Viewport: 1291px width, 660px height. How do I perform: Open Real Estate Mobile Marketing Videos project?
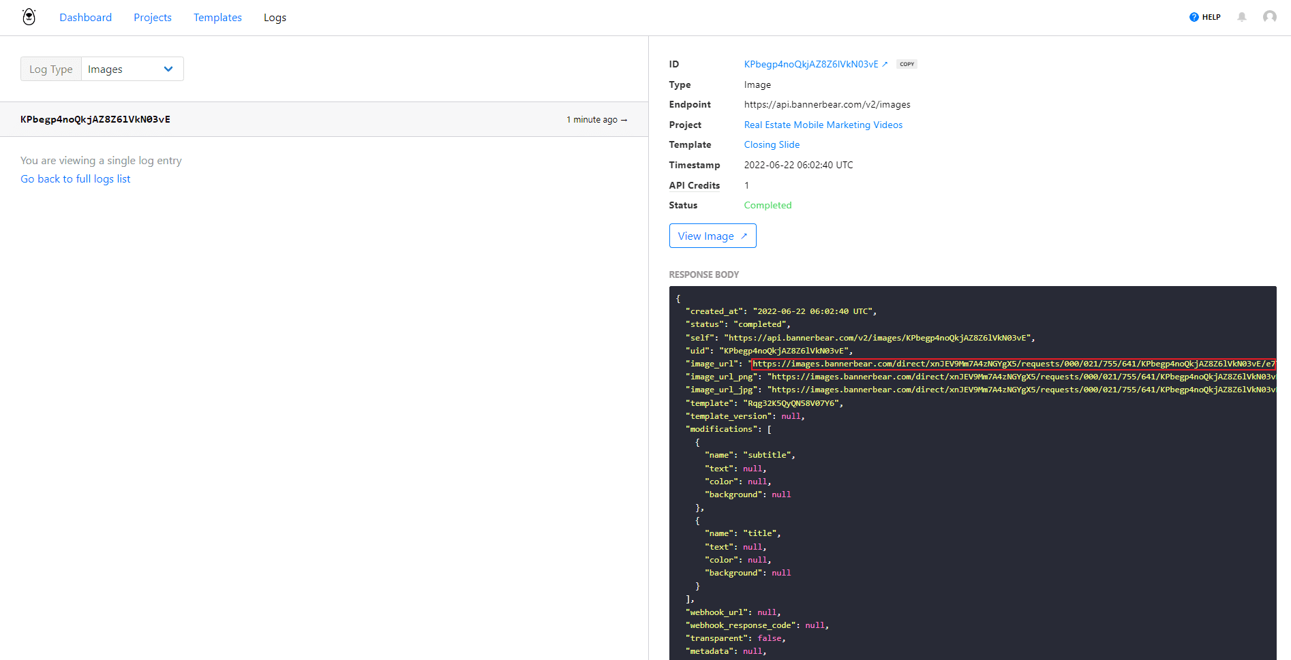[x=823, y=125]
